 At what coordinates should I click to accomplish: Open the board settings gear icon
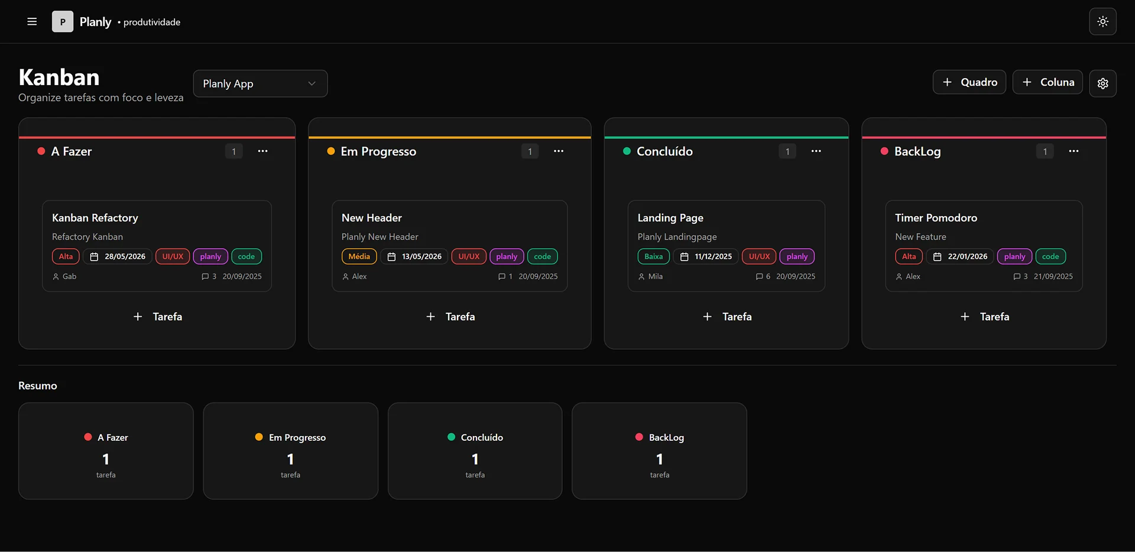1102,83
